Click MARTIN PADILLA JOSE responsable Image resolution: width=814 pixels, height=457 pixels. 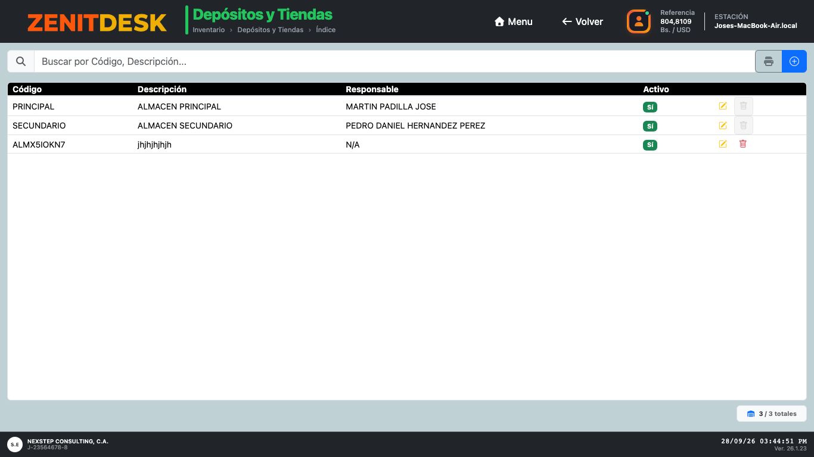coord(391,107)
